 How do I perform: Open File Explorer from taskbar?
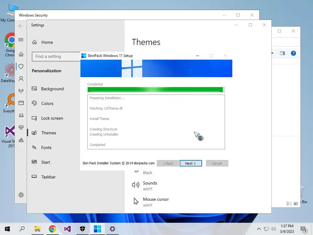[37, 229]
